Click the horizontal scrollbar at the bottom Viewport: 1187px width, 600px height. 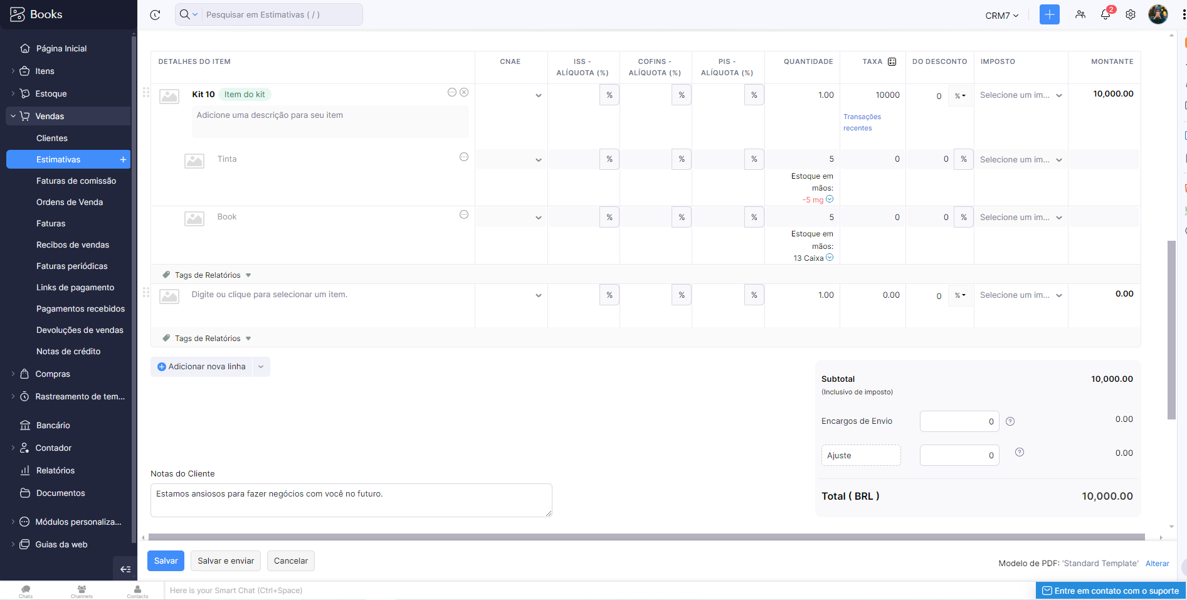[x=646, y=537]
